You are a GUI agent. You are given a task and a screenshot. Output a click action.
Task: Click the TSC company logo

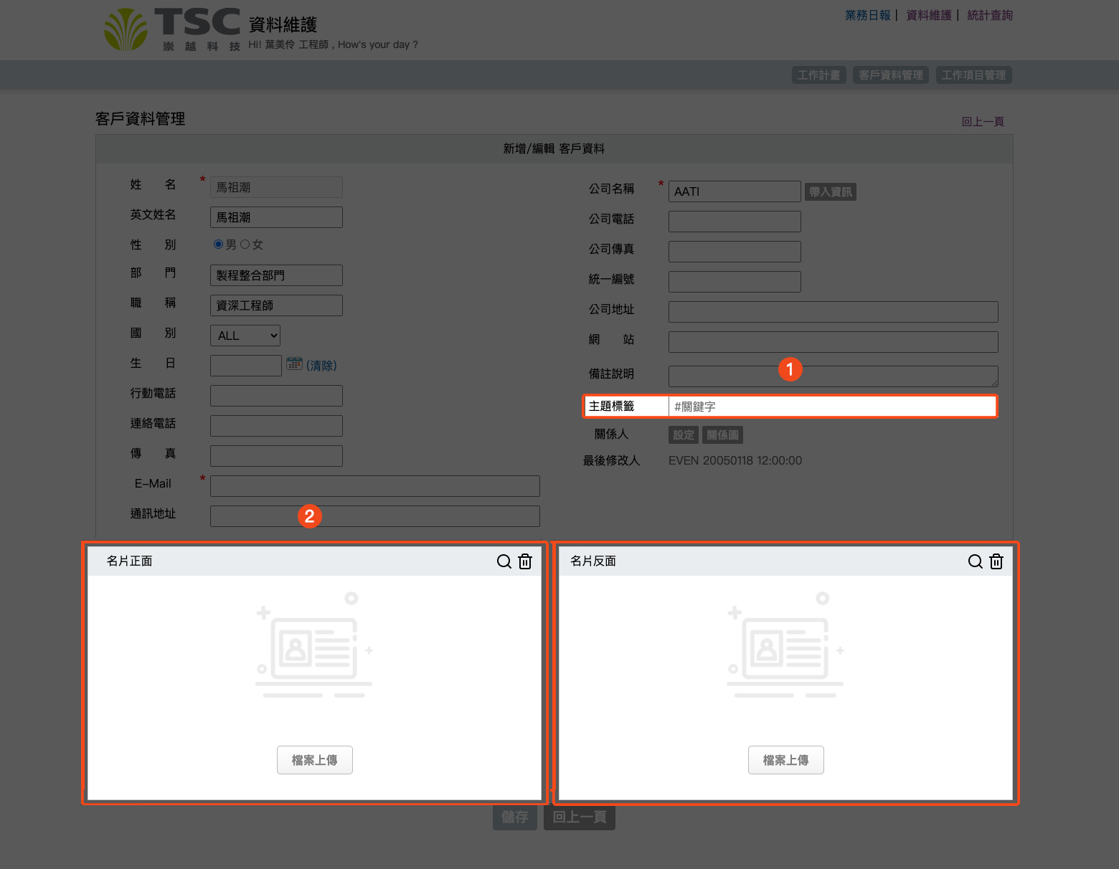[x=172, y=29]
